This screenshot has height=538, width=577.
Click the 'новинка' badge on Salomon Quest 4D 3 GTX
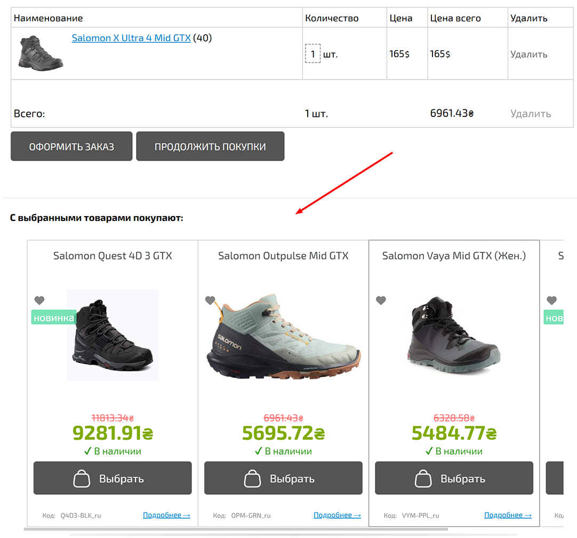click(53, 318)
